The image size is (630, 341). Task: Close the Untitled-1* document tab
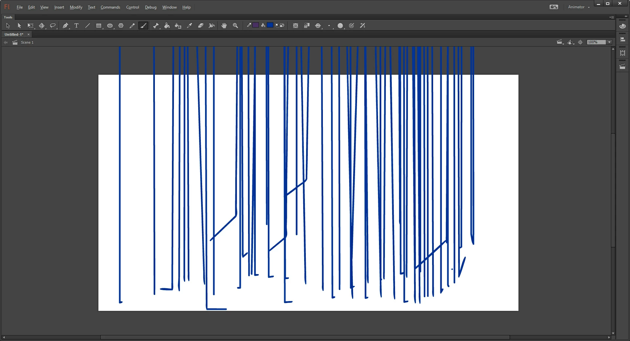pos(29,34)
